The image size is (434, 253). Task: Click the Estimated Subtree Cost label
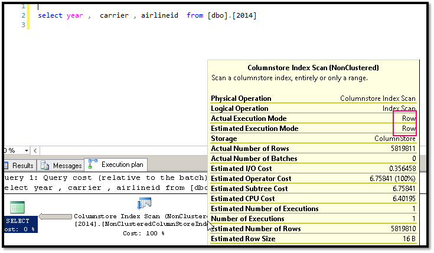coord(249,189)
